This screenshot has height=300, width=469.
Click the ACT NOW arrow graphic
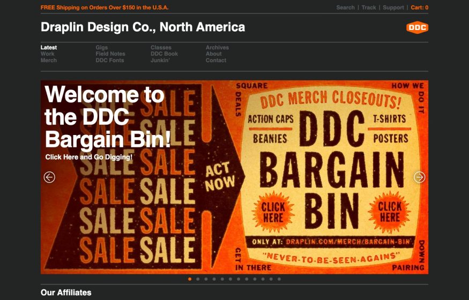point(221,177)
